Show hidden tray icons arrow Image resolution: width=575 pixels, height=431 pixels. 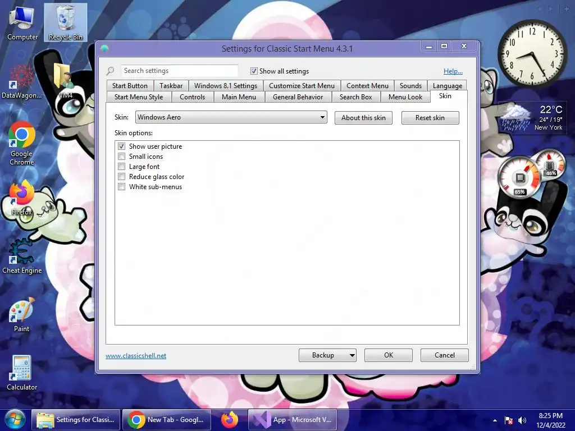tap(495, 420)
